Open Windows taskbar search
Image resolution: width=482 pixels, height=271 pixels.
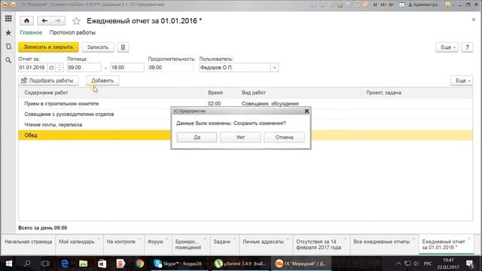(27, 263)
